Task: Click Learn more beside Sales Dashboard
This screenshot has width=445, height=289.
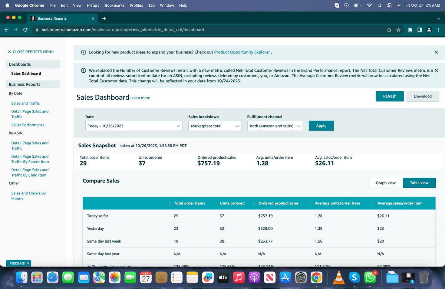Action: point(140,98)
